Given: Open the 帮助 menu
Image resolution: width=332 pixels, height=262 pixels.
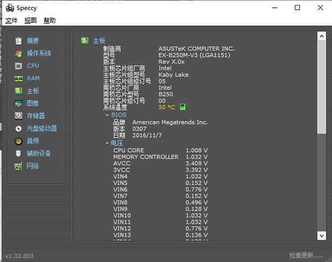Looking at the screenshot, I should [49, 20].
